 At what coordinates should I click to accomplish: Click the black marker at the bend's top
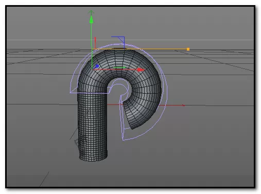click(x=119, y=48)
